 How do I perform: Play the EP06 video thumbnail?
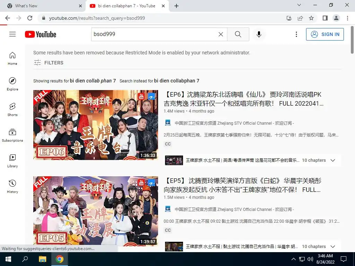[96, 125]
